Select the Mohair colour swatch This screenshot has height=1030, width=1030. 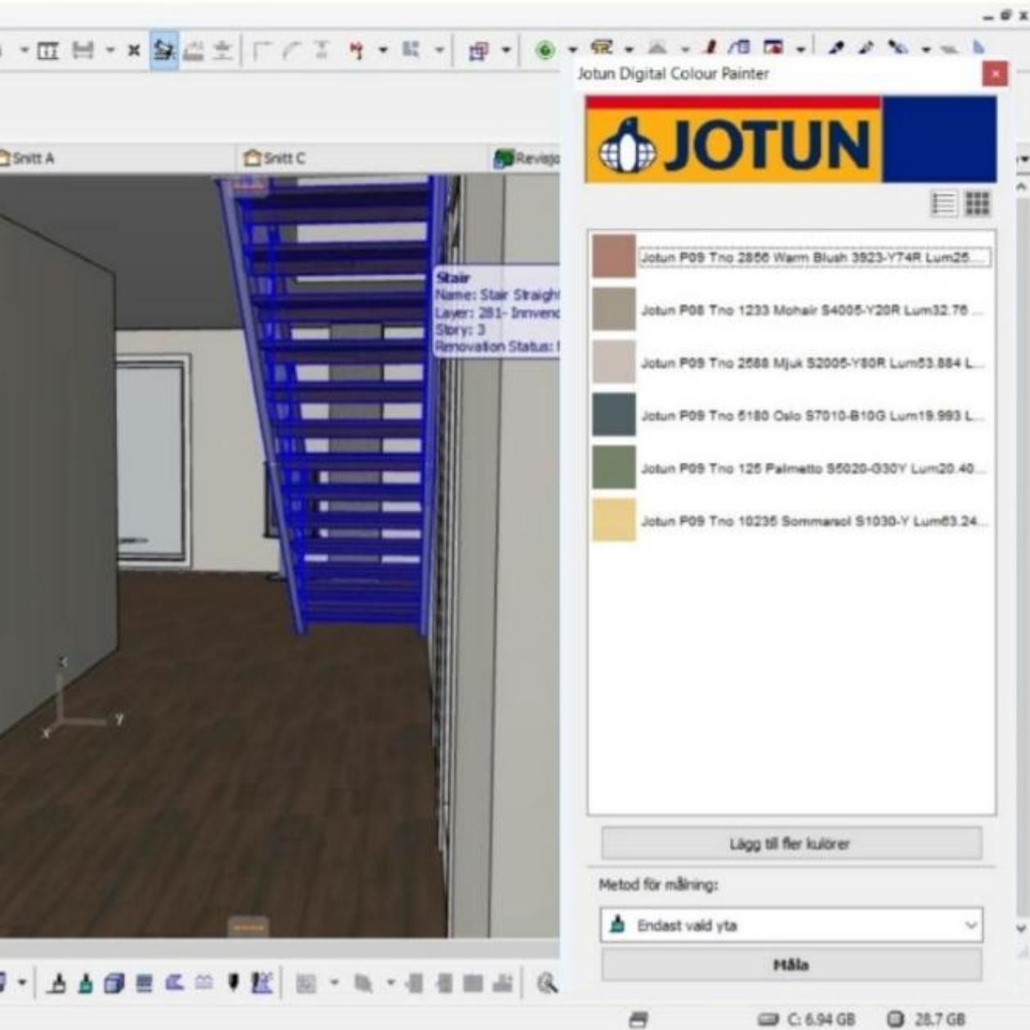(613, 309)
